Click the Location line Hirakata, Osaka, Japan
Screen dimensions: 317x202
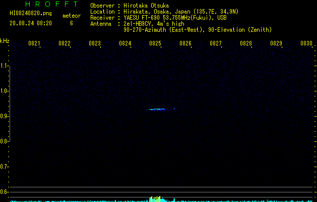pos(164,12)
